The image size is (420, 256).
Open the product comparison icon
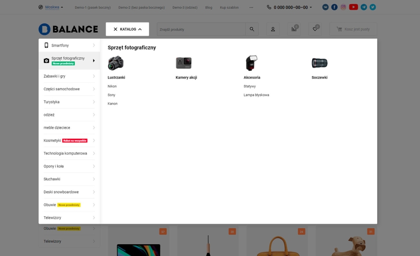[x=294, y=29]
